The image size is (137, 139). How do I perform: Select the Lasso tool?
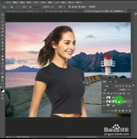3,22
